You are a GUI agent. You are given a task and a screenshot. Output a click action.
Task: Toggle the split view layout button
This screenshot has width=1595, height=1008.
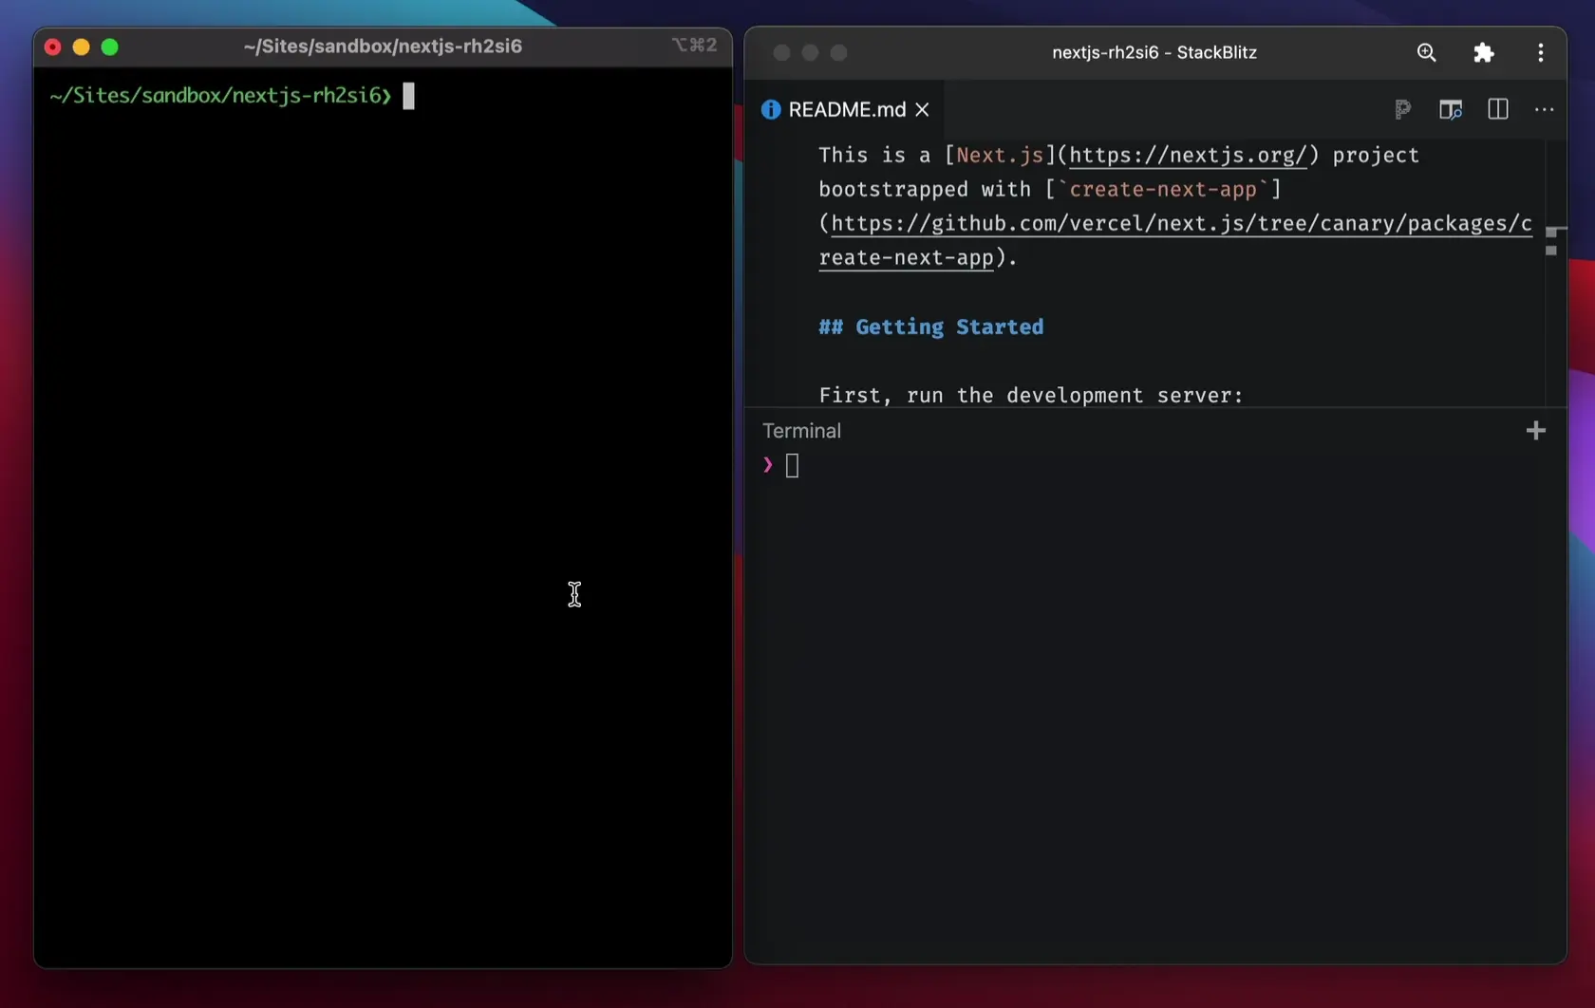point(1497,109)
